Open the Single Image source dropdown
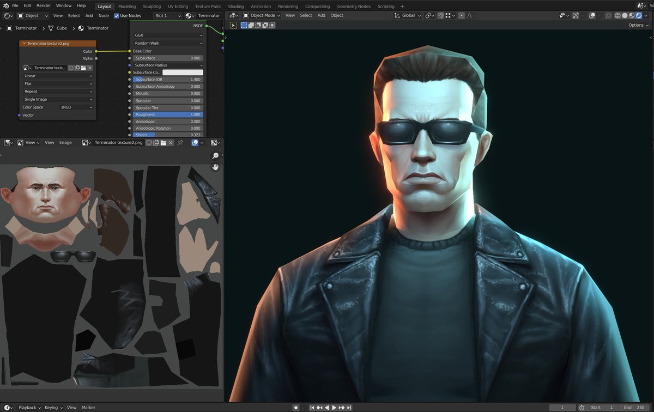654x412 pixels. (58, 100)
